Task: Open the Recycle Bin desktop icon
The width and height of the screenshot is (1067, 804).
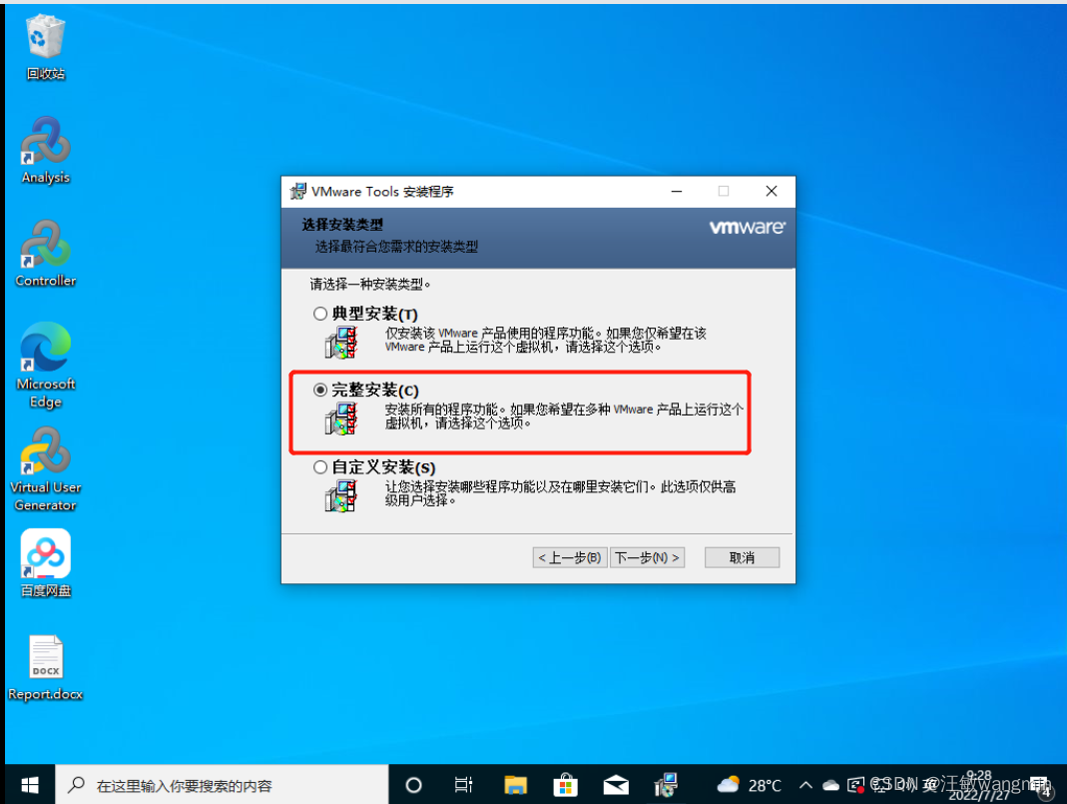Action: click(x=46, y=48)
